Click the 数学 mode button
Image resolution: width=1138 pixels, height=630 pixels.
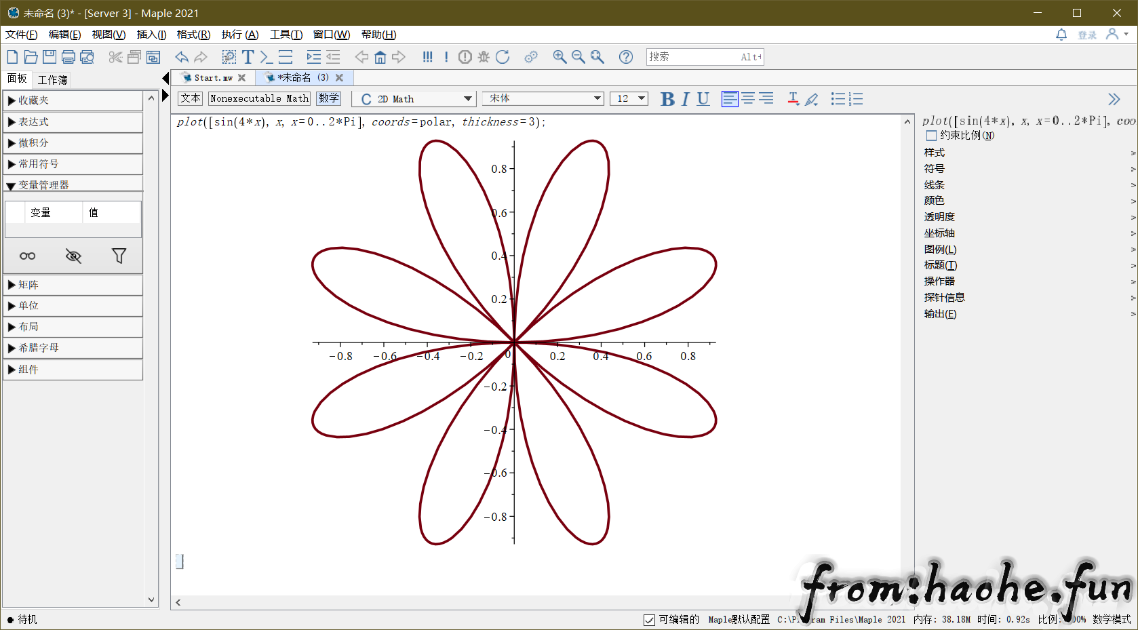coord(328,98)
